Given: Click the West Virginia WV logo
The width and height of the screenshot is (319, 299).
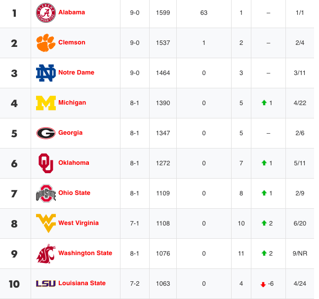Looking at the screenshot, I should pos(46,223).
